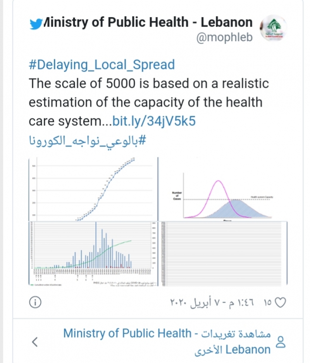This screenshot has height=363, width=310.
Task: Click the word Lebanon in the footer link
Action: pos(248,349)
